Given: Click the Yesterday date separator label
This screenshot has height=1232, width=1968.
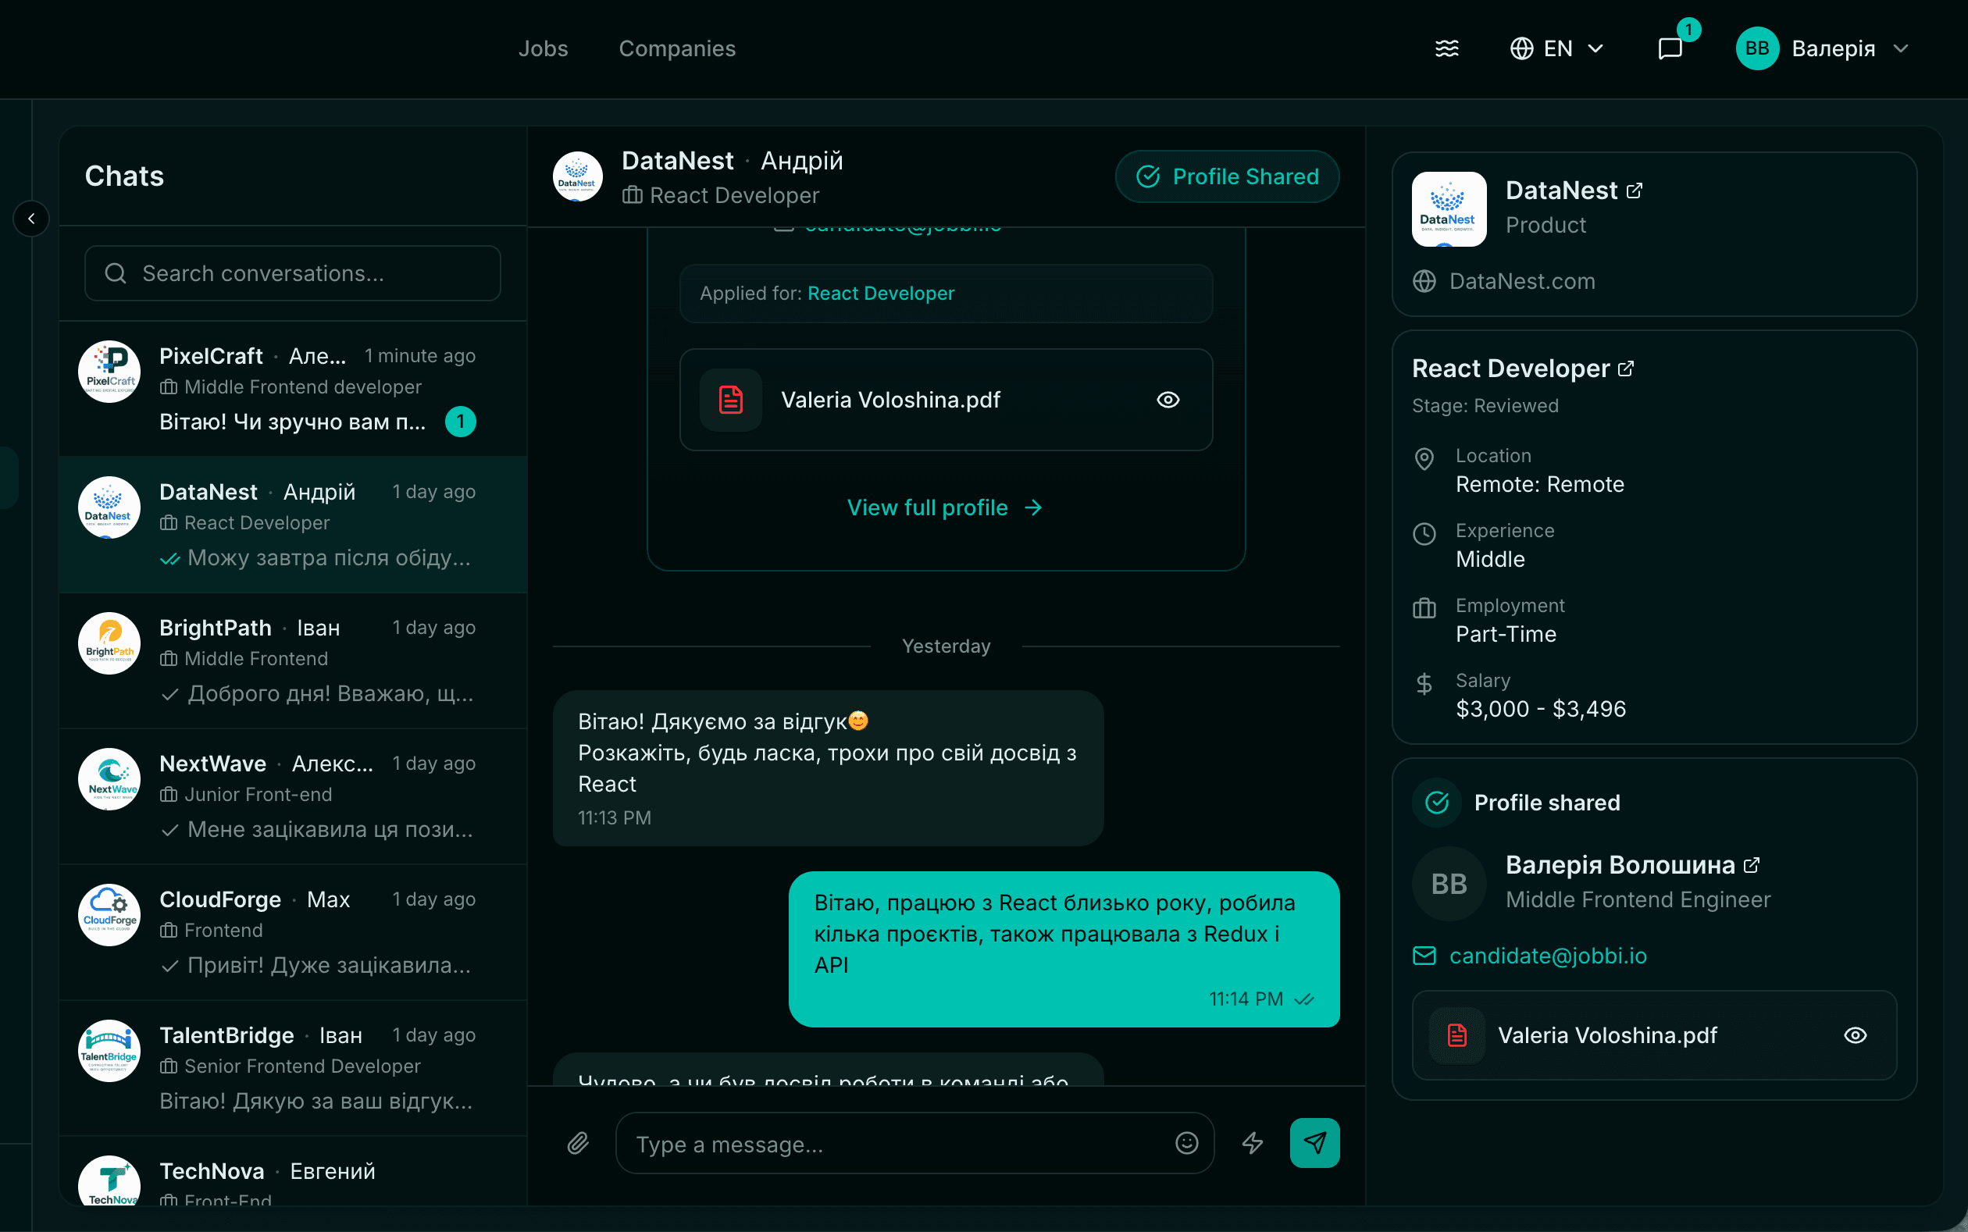Looking at the screenshot, I should coord(945,646).
